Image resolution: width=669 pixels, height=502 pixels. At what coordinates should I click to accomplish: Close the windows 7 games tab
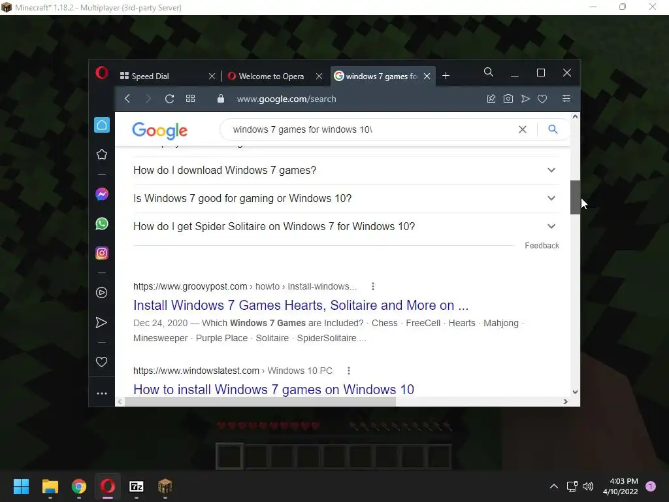(x=427, y=76)
